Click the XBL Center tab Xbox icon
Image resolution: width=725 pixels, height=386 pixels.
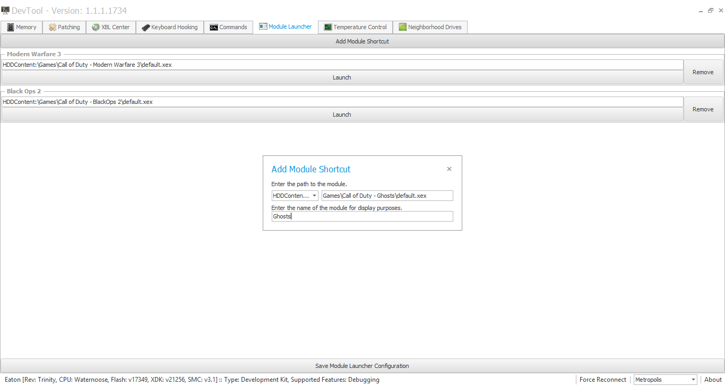(x=96, y=27)
